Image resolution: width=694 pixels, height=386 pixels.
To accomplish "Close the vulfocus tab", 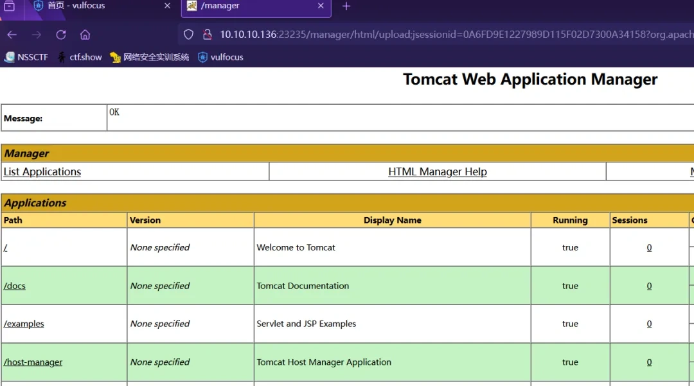I will [x=167, y=6].
